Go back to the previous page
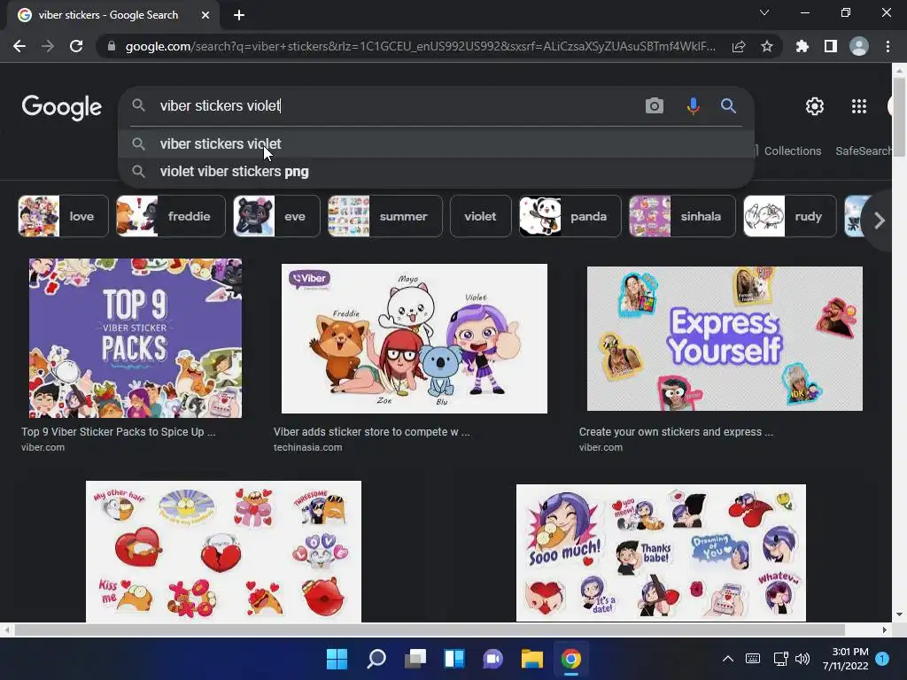Image resolution: width=907 pixels, height=680 pixels. pyautogui.click(x=19, y=46)
